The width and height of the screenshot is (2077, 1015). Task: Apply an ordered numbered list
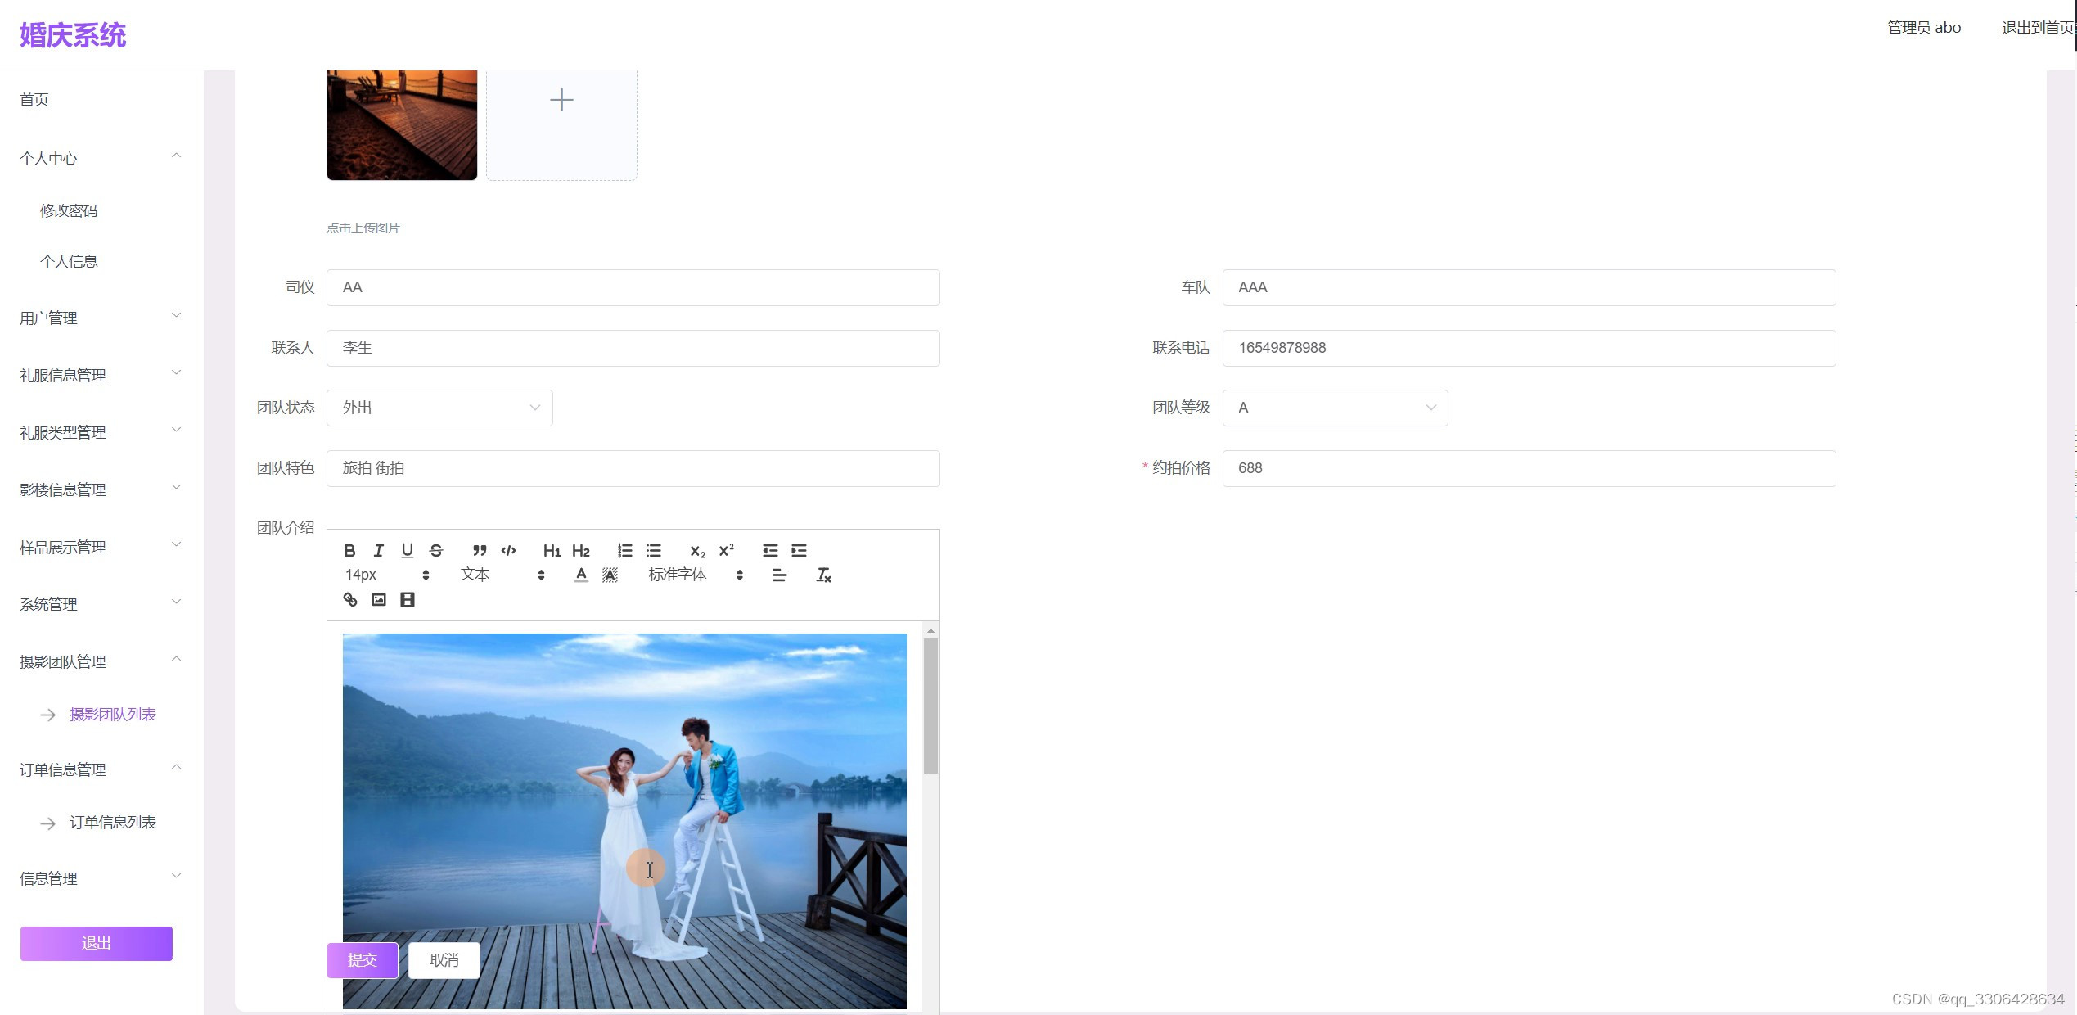click(624, 551)
